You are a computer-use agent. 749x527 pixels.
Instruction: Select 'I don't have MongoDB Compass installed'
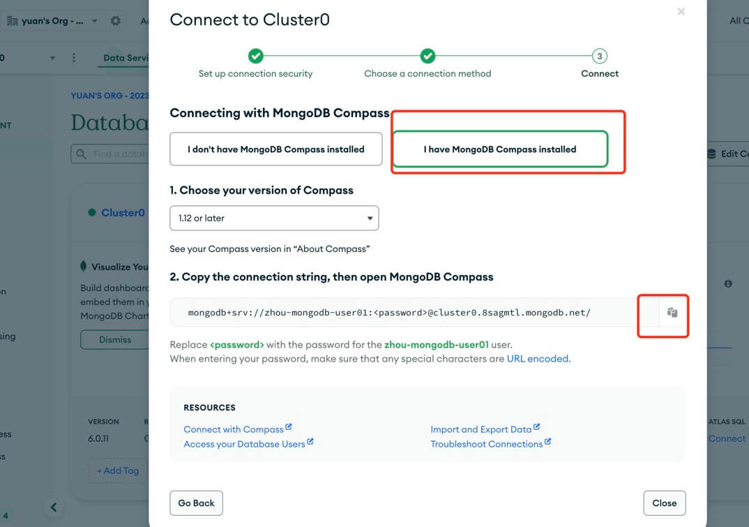click(275, 149)
